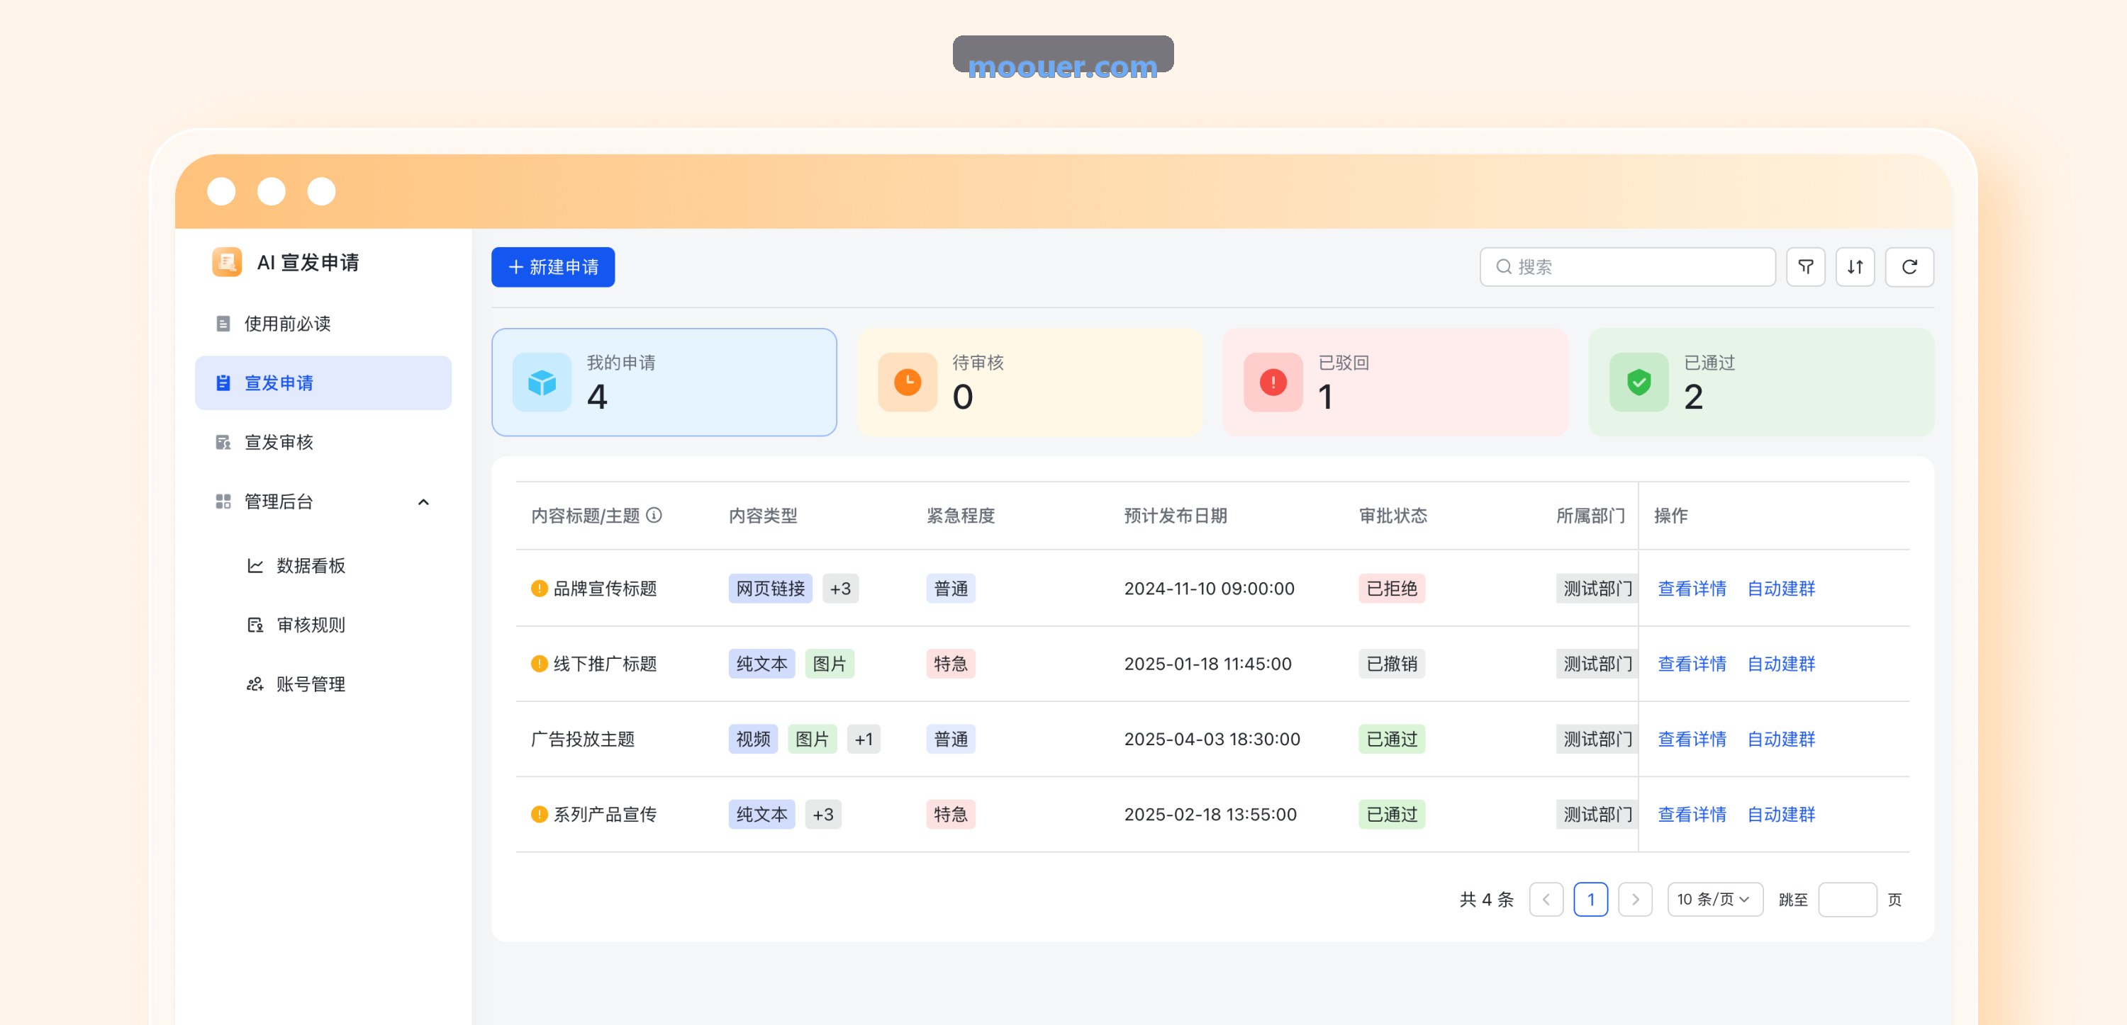Click the refresh icon button
Screen dimensions: 2127x1025
(x=1909, y=266)
